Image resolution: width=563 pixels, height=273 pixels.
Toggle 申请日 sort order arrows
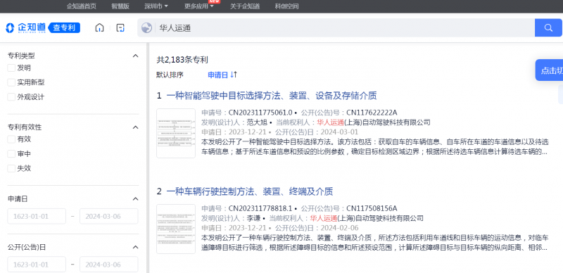click(234, 75)
